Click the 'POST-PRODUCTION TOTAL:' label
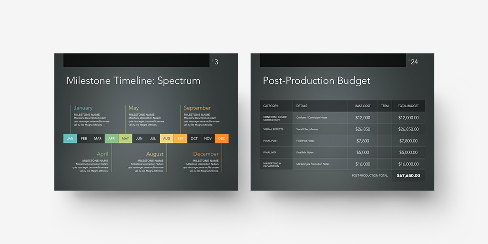This screenshot has width=488, height=244. tap(370, 175)
